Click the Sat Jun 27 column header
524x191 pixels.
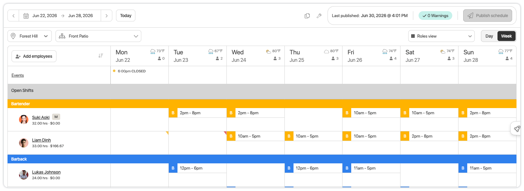(x=429, y=56)
